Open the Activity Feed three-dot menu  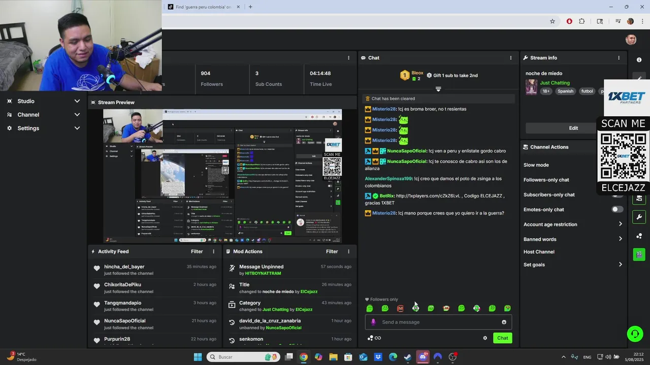pos(213,251)
